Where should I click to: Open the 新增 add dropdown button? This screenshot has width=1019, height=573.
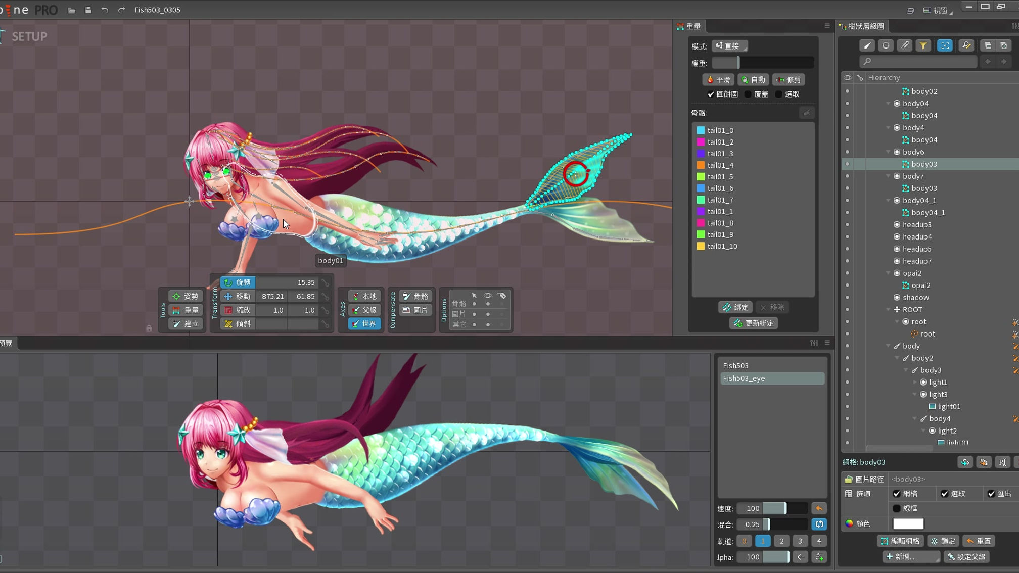(x=911, y=557)
